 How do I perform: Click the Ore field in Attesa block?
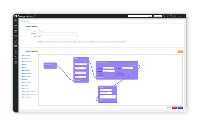pos(81,73)
